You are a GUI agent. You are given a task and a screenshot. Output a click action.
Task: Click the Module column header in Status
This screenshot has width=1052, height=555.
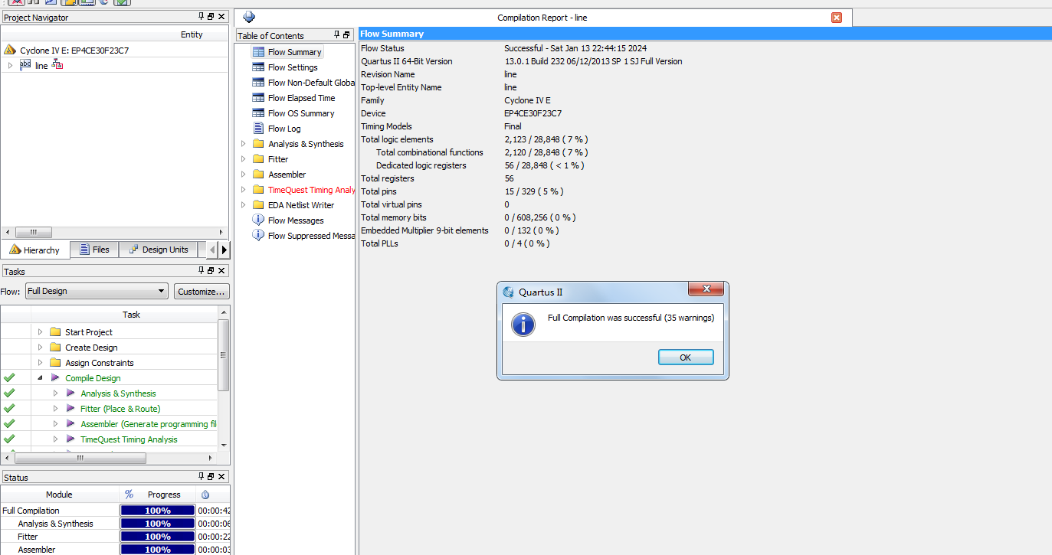coord(59,495)
